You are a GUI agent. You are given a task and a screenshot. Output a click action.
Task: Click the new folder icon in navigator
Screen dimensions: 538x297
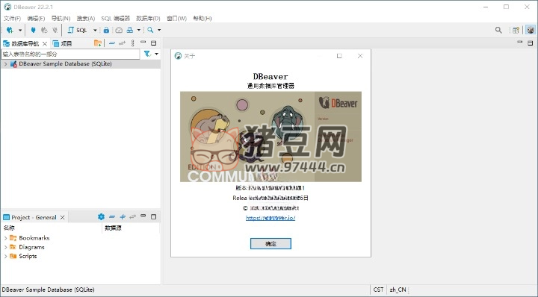tap(98, 43)
